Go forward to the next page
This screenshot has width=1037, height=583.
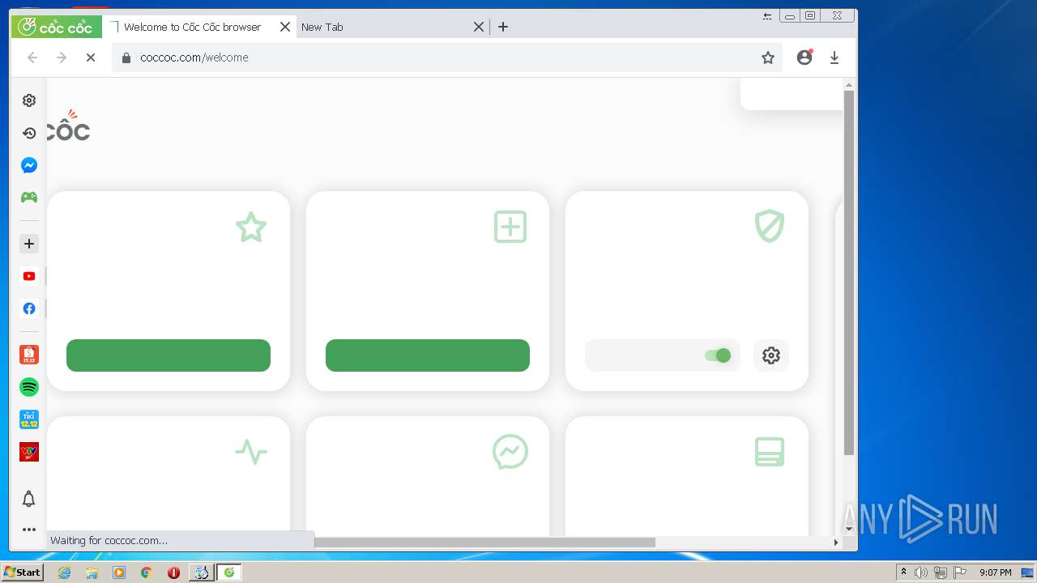62,57
